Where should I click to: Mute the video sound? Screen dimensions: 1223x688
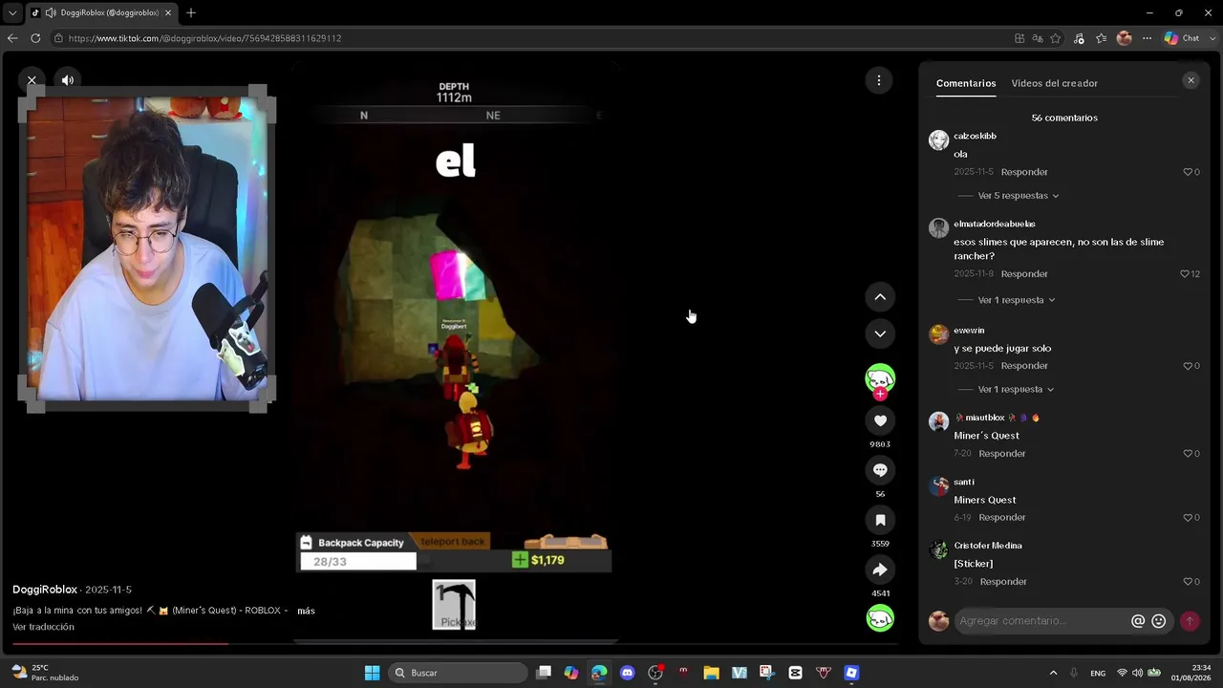tap(67, 80)
